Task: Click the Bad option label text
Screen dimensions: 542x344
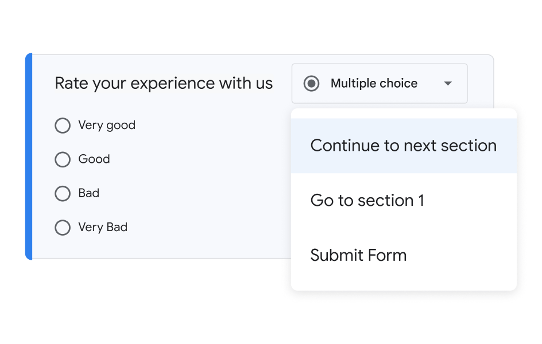Action: point(89,194)
